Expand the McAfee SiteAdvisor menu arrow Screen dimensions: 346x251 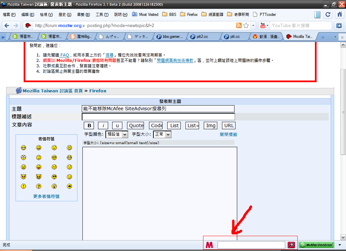click(340, 245)
